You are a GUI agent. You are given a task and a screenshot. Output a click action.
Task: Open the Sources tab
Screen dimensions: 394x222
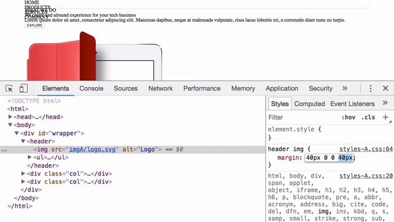click(x=126, y=89)
